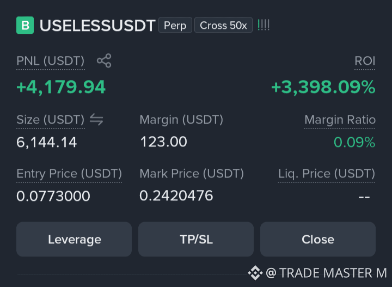392x287 pixels.
Task: Click the green ADL indicator bars
Action: [x=264, y=25]
